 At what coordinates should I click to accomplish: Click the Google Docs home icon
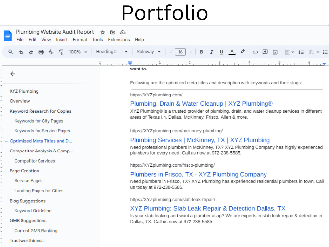[8, 36]
